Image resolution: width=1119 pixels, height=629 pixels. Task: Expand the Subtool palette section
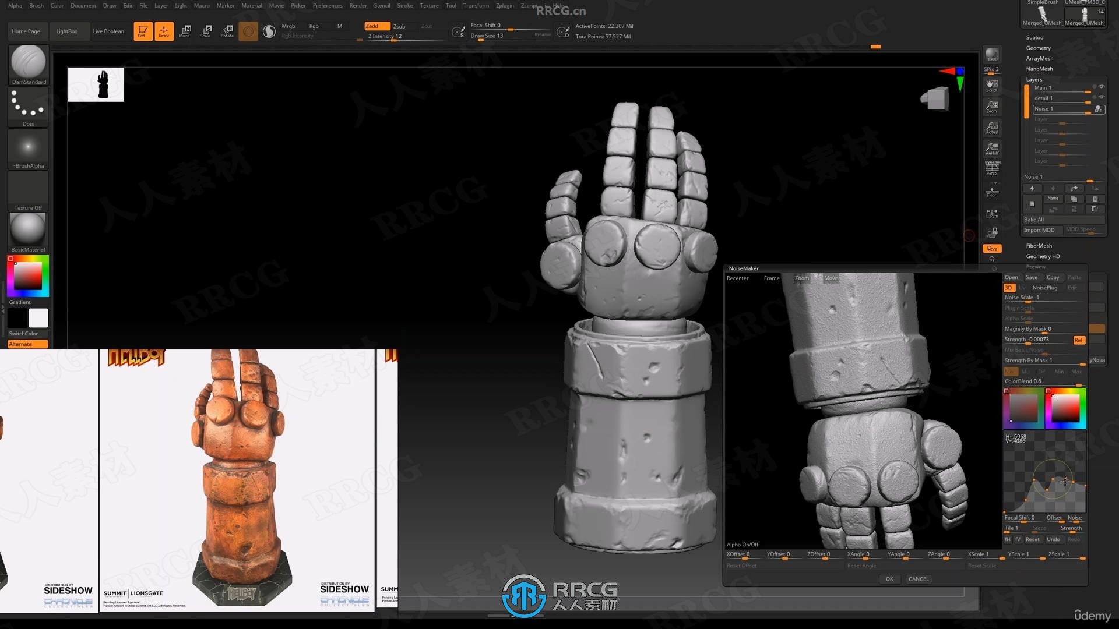(x=1035, y=37)
